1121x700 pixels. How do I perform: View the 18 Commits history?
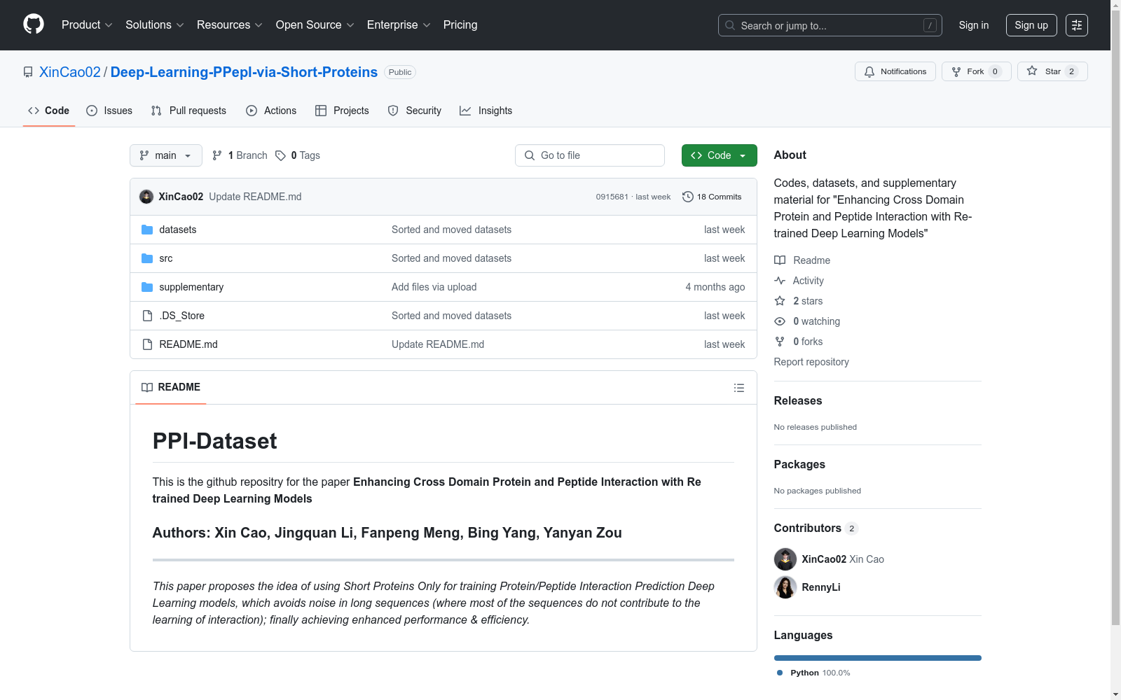(712, 197)
